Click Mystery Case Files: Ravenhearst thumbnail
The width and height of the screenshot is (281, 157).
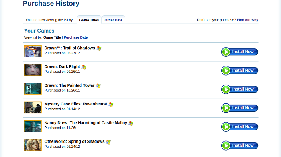pyautogui.click(x=33, y=107)
